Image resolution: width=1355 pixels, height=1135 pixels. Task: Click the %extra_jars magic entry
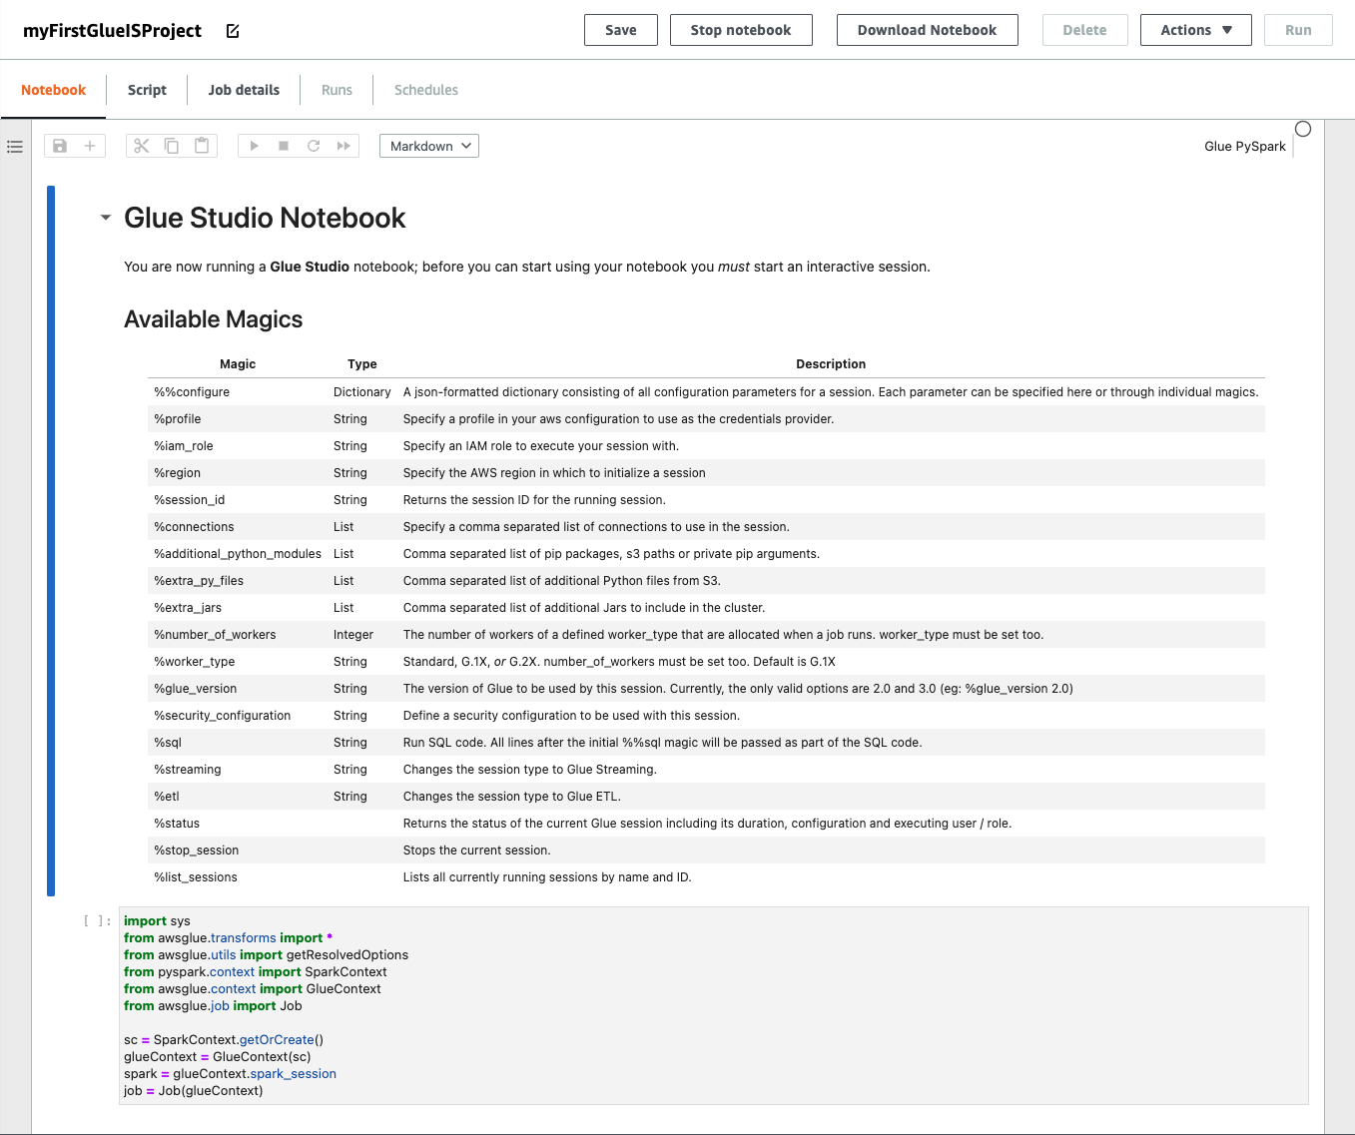[x=188, y=608]
